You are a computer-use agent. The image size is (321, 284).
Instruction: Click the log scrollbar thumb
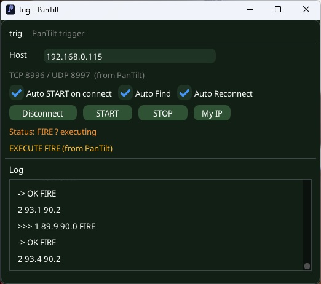click(307, 266)
